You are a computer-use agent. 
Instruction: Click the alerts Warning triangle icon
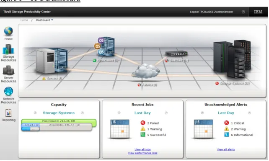click(x=226, y=129)
